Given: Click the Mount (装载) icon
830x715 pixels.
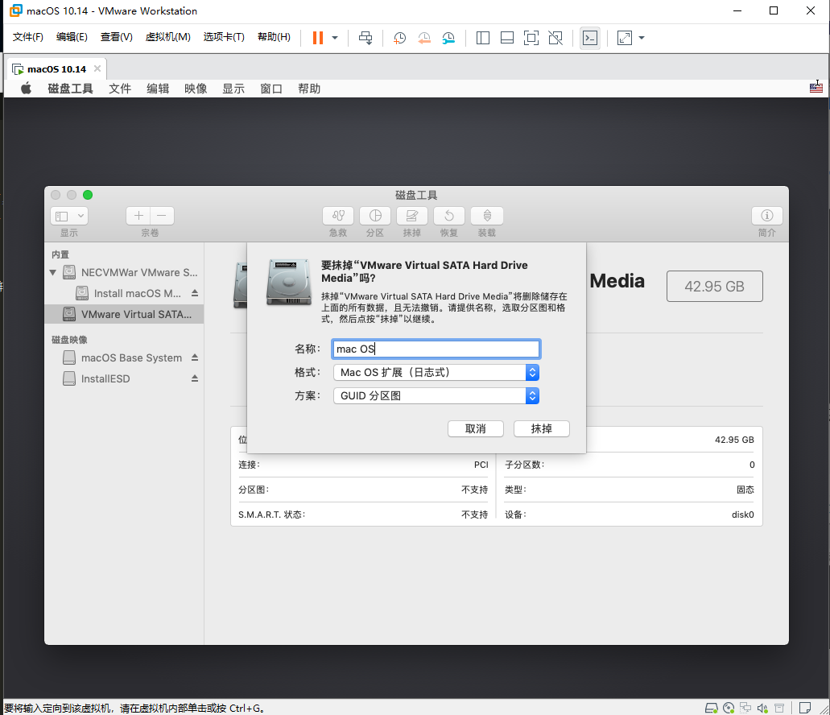Looking at the screenshot, I should tap(486, 216).
